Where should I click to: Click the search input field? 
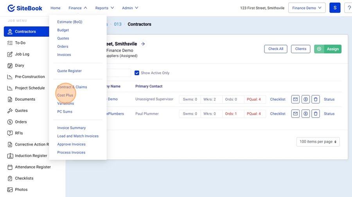tap(117, 73)
